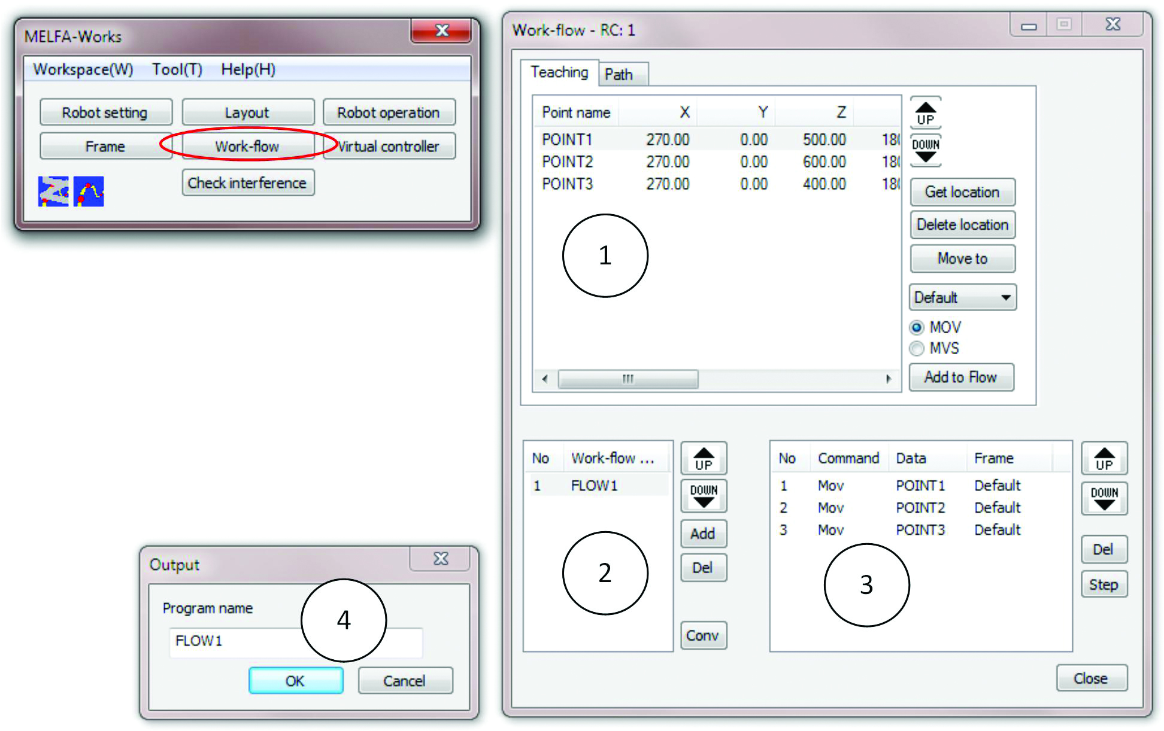Viewport: 1164px width, 731px height.
Task: Click the Step button
Action: (x=1104, y=584)
